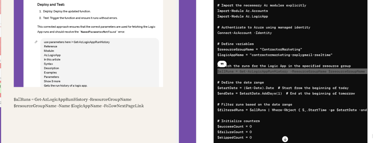Screen dimensions: 373x143
Task: Click the "Import-Module Az.Accounts" code line
Action: (242, 11)
